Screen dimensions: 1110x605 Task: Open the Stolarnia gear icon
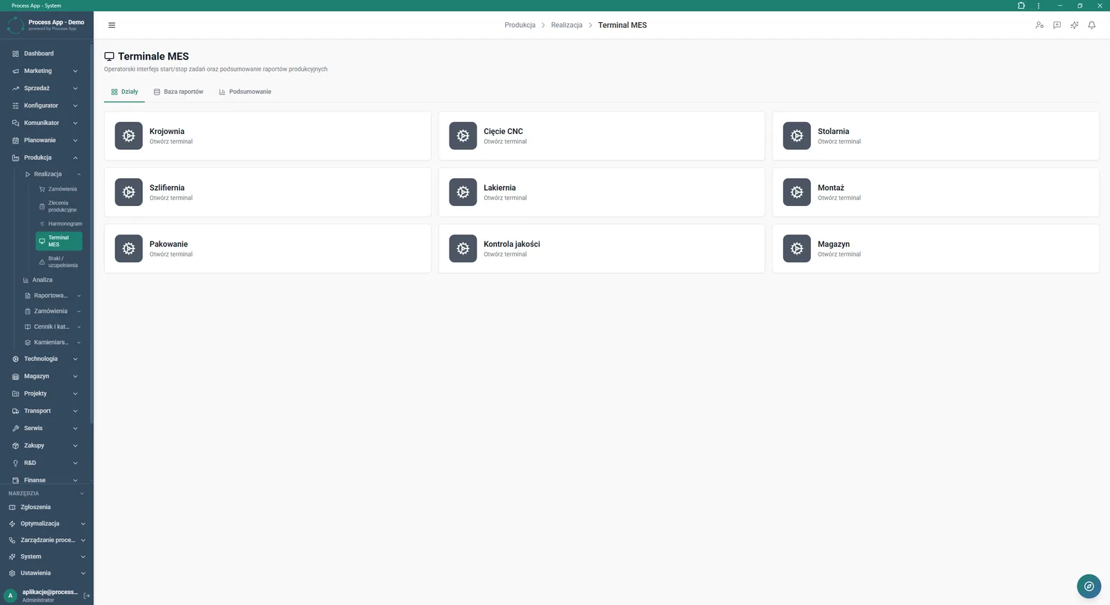pos(796,136)
